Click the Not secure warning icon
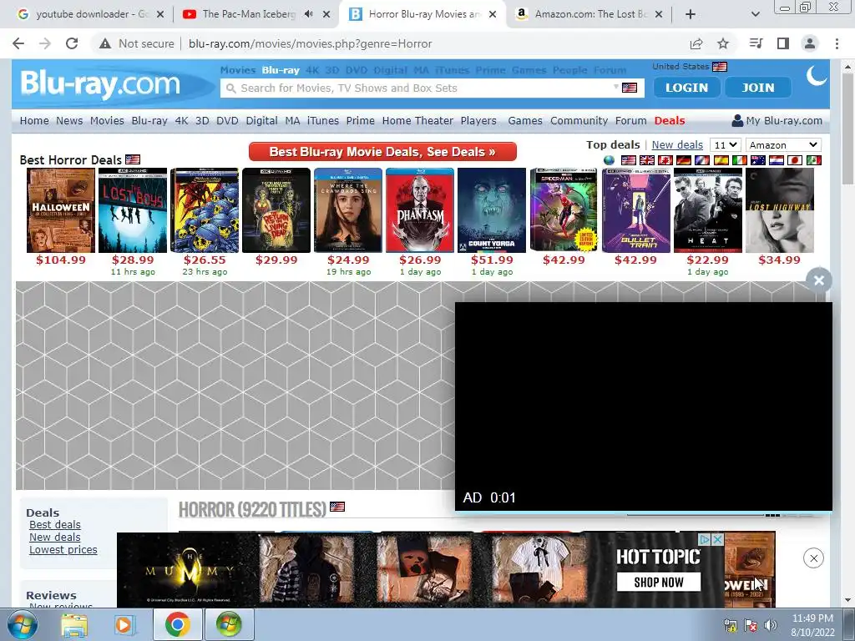 (x=104, y=43)
